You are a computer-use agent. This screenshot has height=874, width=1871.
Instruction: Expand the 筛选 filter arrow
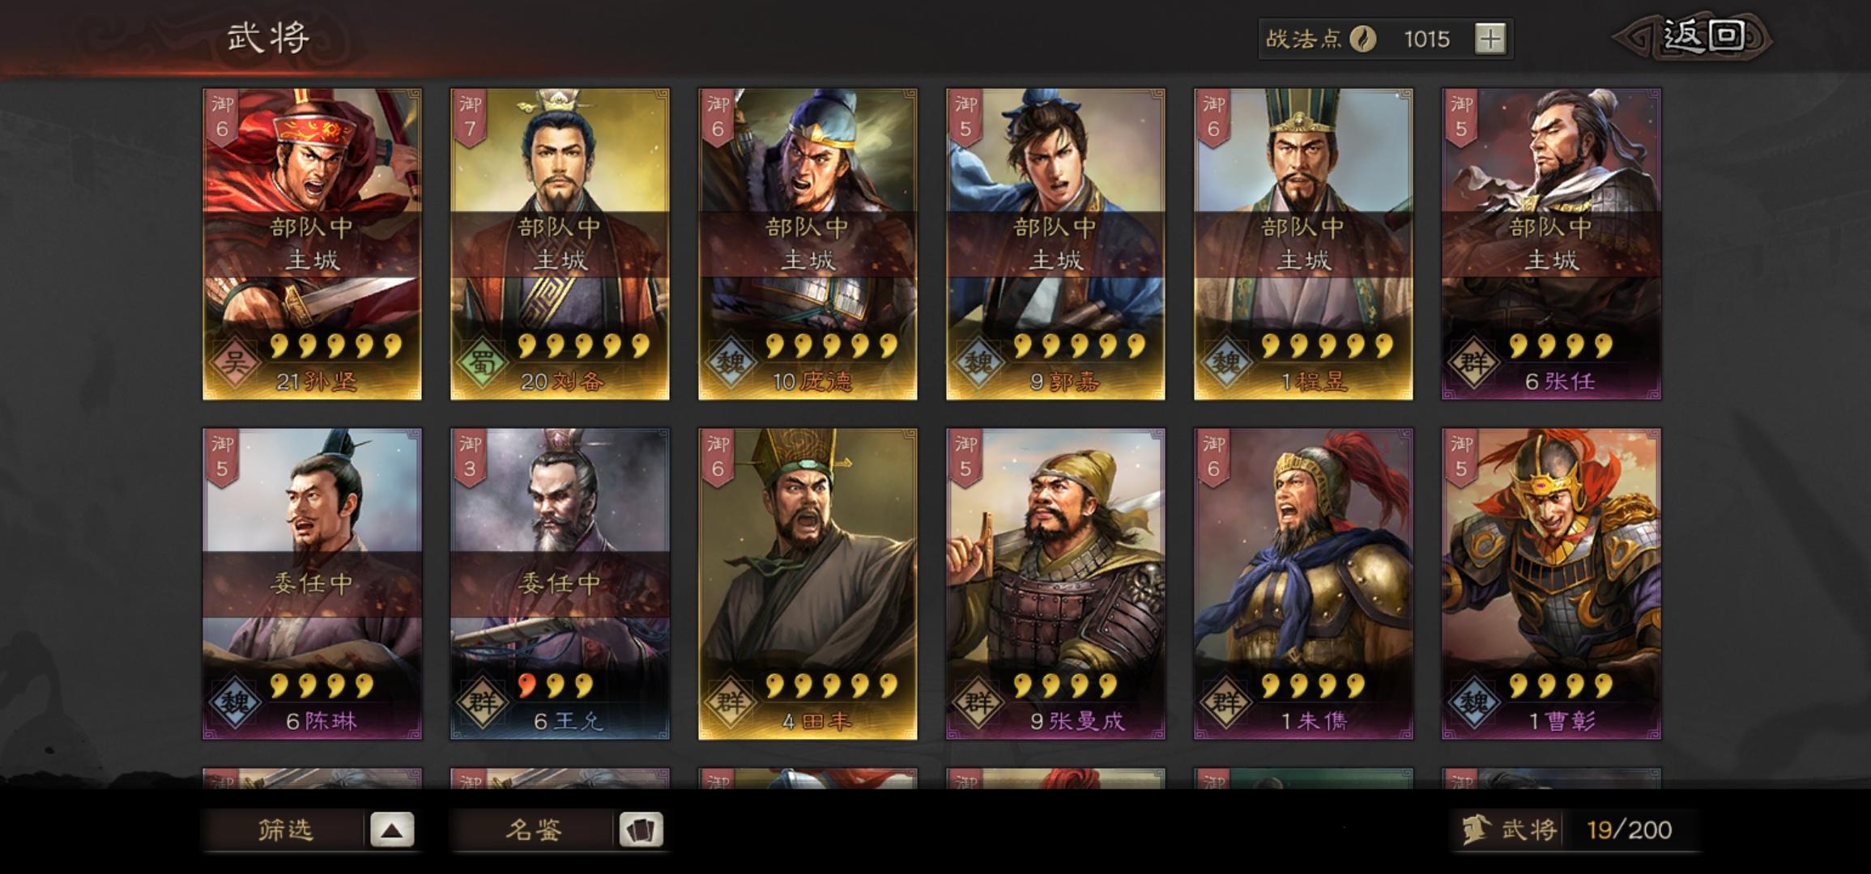392,829
